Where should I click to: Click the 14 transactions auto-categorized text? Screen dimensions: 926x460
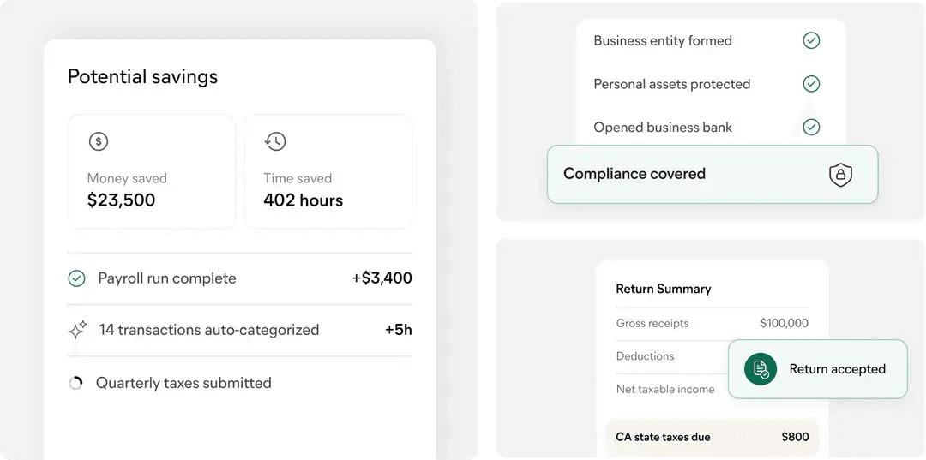208,330
